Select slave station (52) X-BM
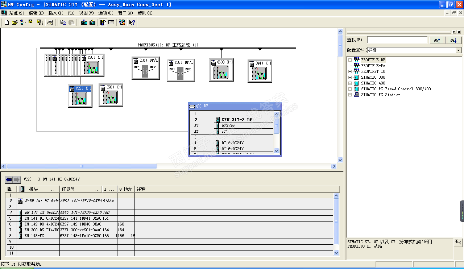The height and width of the screenshot is (269, 464). coord(80,96)
